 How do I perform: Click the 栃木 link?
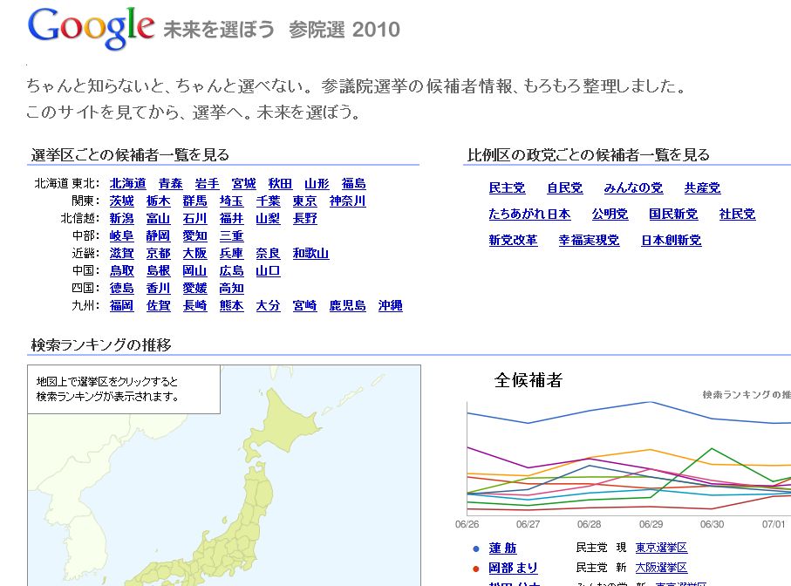[159, 201]
